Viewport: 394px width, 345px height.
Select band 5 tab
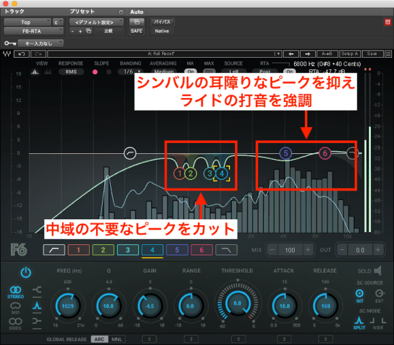[x=177, y=249]
